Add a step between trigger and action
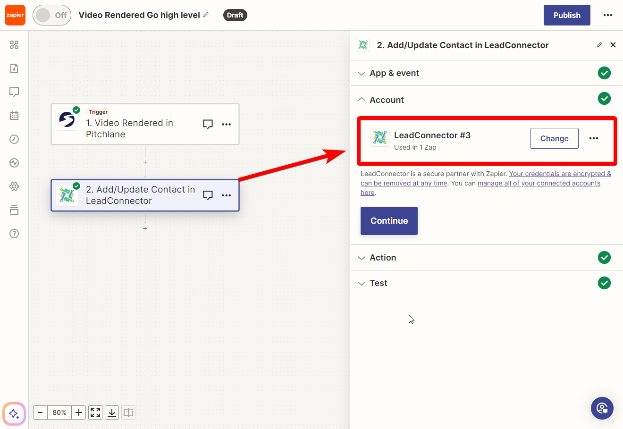 (145, 162)
